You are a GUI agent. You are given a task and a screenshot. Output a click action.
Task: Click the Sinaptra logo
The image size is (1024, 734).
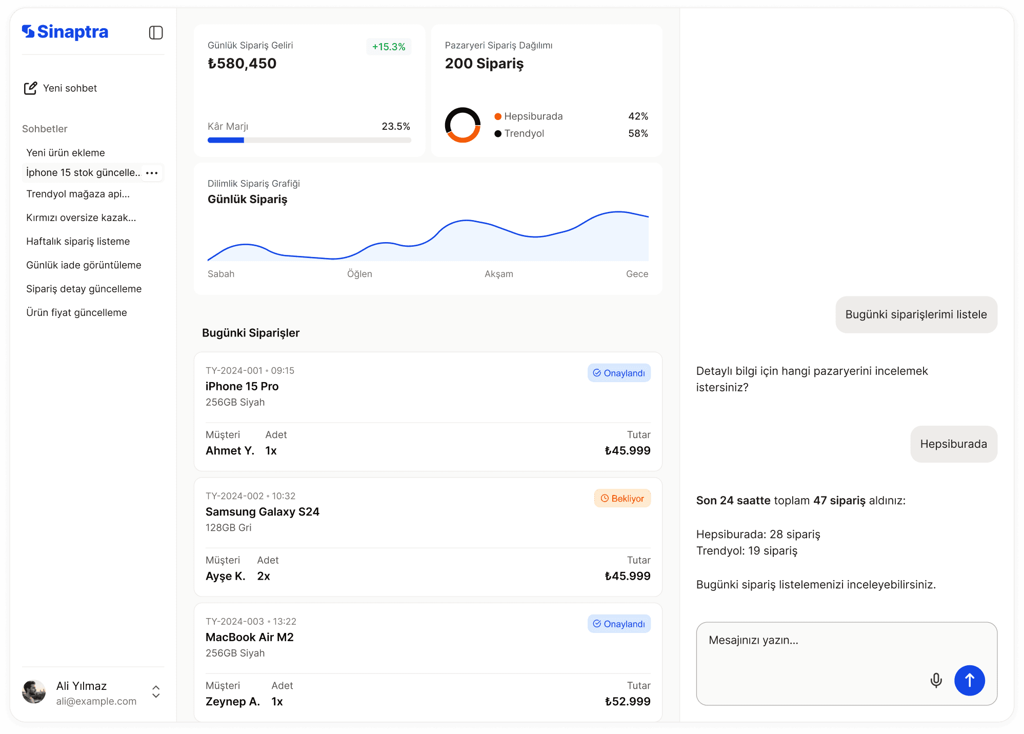pos(65,32)
